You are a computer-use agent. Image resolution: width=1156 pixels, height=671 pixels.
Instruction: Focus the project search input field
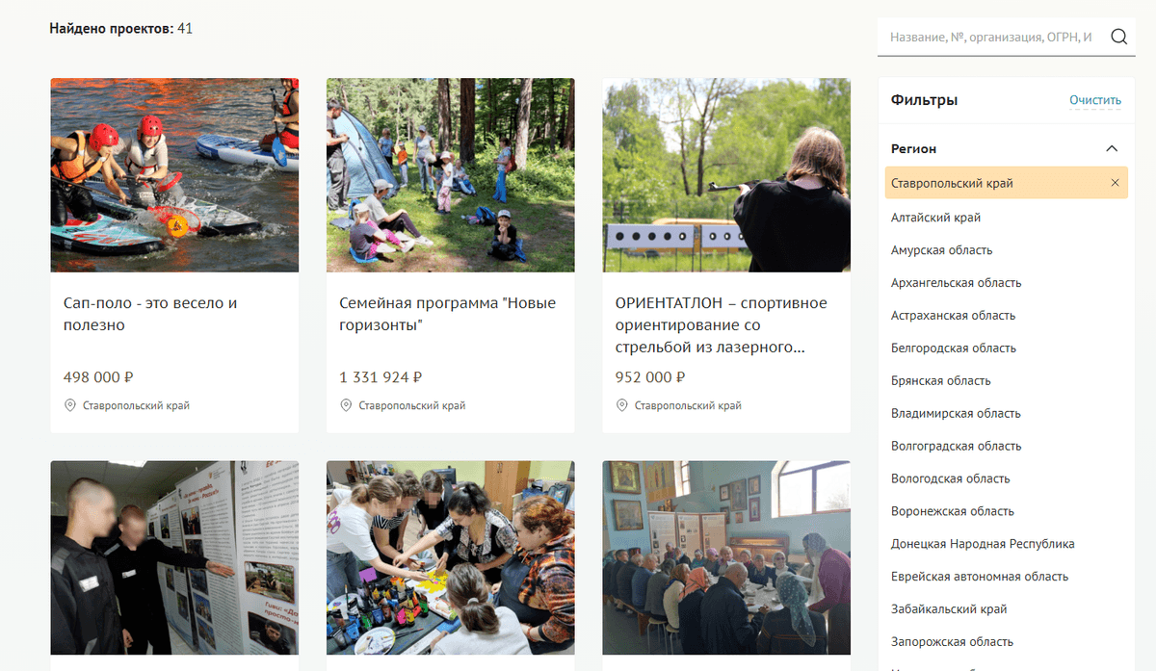pos(994,38)
